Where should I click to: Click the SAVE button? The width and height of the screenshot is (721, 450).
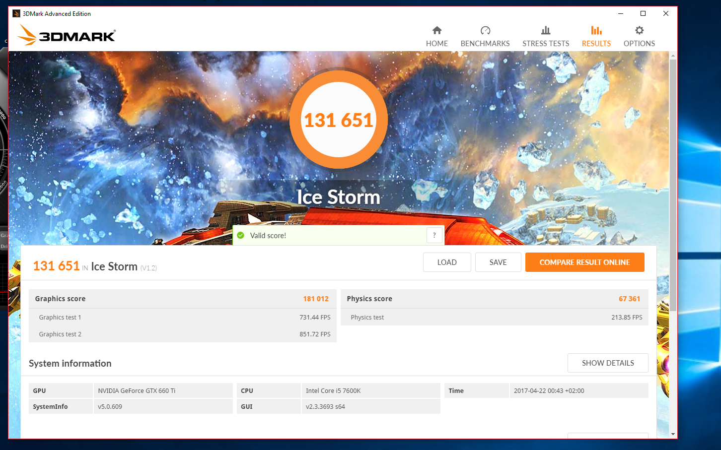tap(498, 262)
